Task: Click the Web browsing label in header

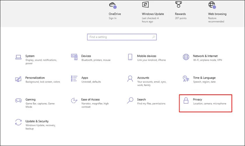Action: click(217, 14)
